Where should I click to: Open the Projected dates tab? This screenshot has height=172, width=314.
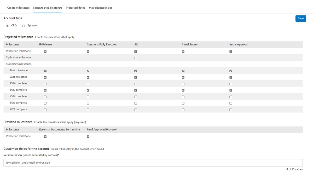(75, 8)
